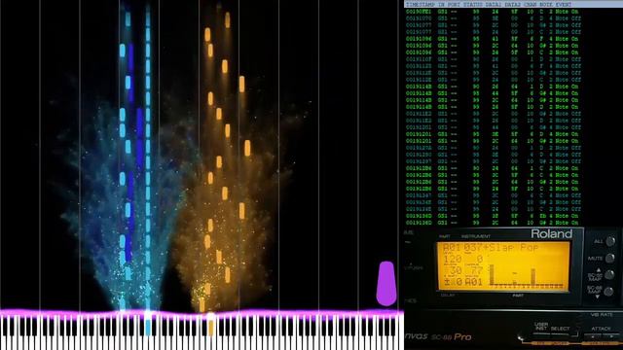Click the SC-88 Pro model label
The height and width of the screenshot is (350, 623).
pos(452,337)
